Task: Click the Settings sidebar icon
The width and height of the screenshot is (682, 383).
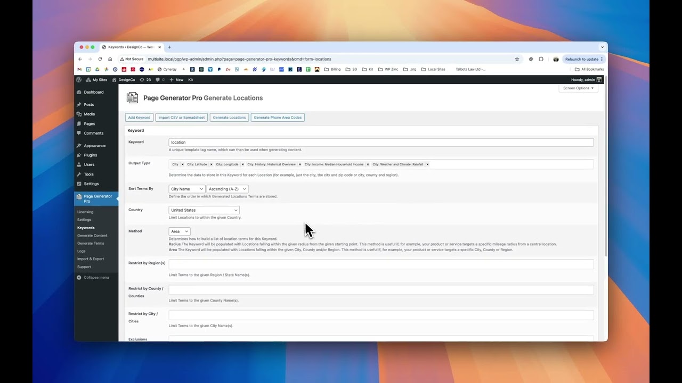Action: [79, 184]
